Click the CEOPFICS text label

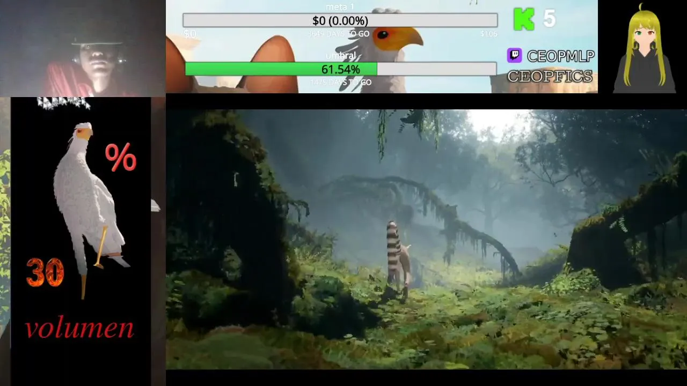click(550, 76)
